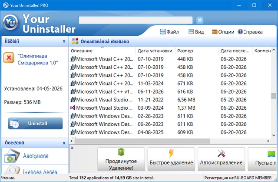278x182 pixels.
Task: Click inside the search input field
Action: click(x=136, y=20)
